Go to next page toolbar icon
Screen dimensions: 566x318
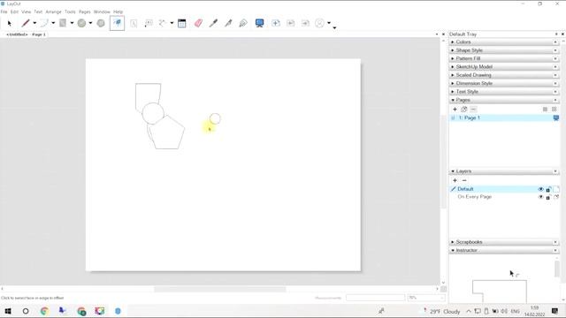305,24
